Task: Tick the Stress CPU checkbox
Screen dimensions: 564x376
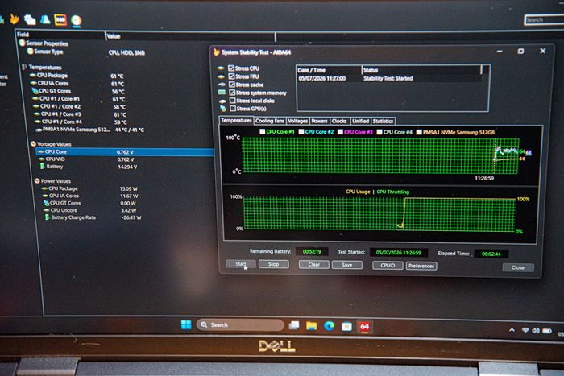Action: point(231,68)
